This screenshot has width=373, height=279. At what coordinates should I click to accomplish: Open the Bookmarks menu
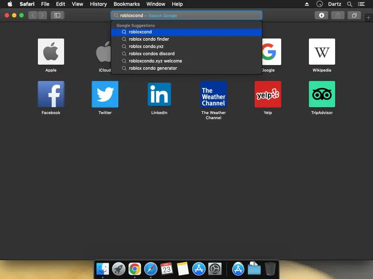(x=126, y=4)
